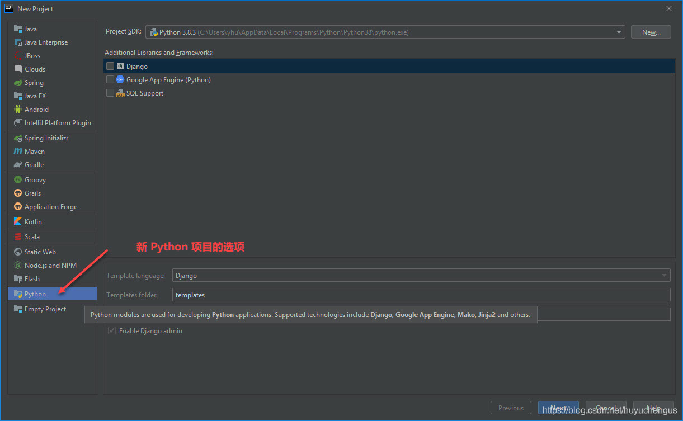Viewport: 683px width, 421px height.
Task: Select the Flash folder icon
Action: pos(18,279)
